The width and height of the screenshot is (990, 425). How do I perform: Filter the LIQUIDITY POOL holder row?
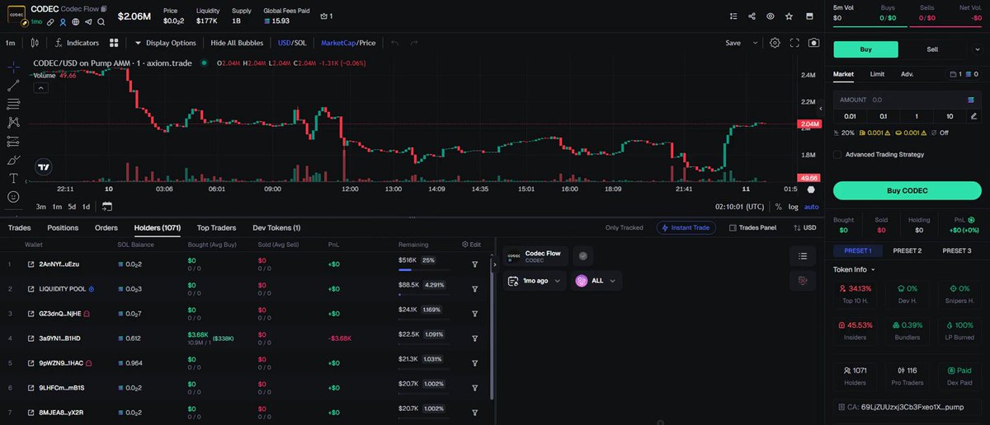tap(474, 289)
